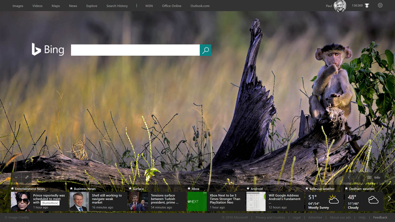
Task: Open the Images navigation item
Action: [x=18, y=6]
